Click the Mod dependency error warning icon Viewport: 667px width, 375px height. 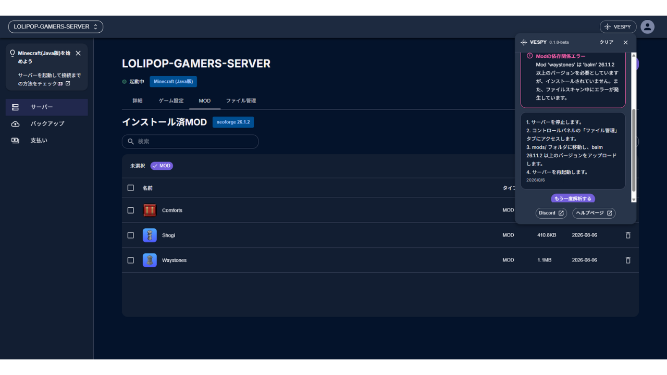click(529, 56)
